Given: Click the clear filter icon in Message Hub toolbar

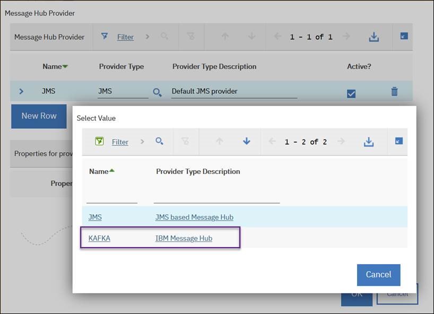Looking at the screenshot, I should coord(191,37).
